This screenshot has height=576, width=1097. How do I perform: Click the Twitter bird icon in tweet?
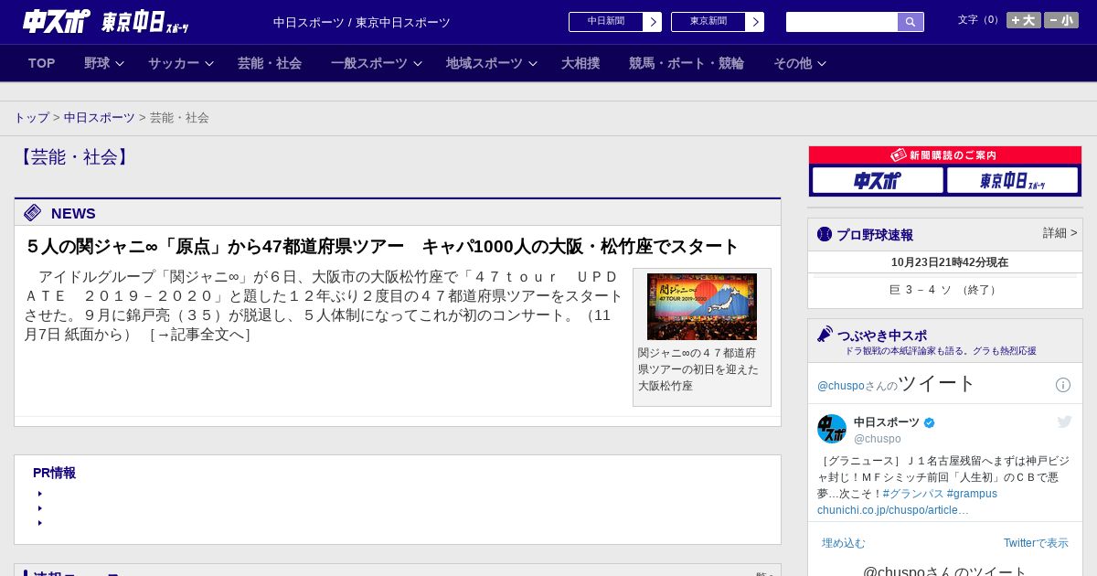pyautogui.click(x=1064, y=421)
